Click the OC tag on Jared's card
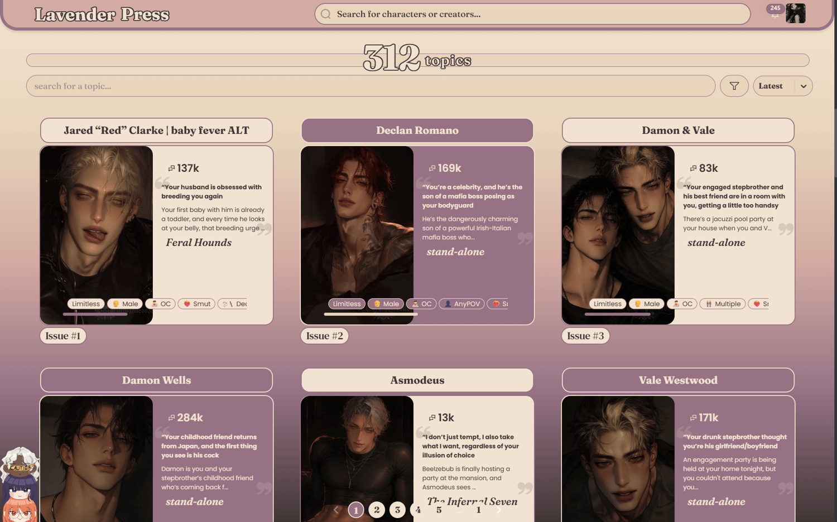Image resolution: width=837 pixels, height=522 pixels. tap(160, 304)
